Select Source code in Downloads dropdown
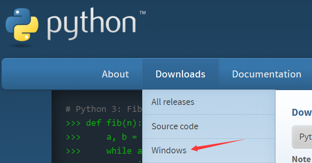Screen dimensions: 312x163 click(x=209, y=127)
